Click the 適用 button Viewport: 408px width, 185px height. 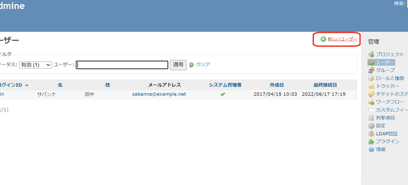[x=178, y=65]
